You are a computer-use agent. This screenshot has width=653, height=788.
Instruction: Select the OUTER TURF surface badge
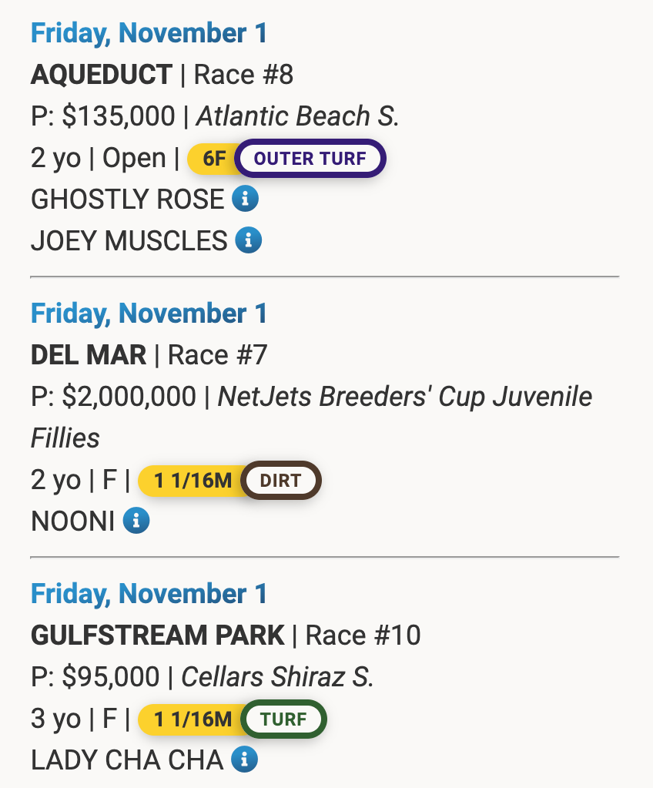pos(310,159)
